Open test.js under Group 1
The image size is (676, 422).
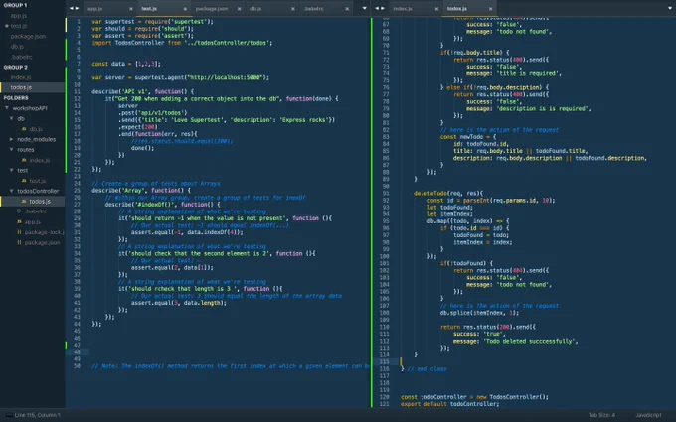click(19, 26)
